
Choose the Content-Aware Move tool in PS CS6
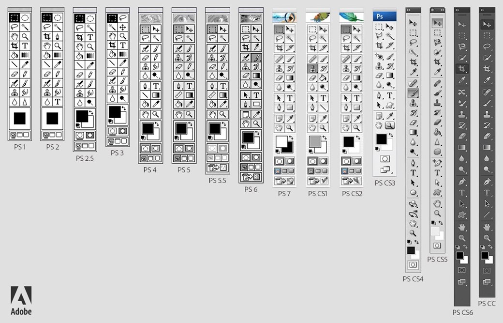pos(461,92)
